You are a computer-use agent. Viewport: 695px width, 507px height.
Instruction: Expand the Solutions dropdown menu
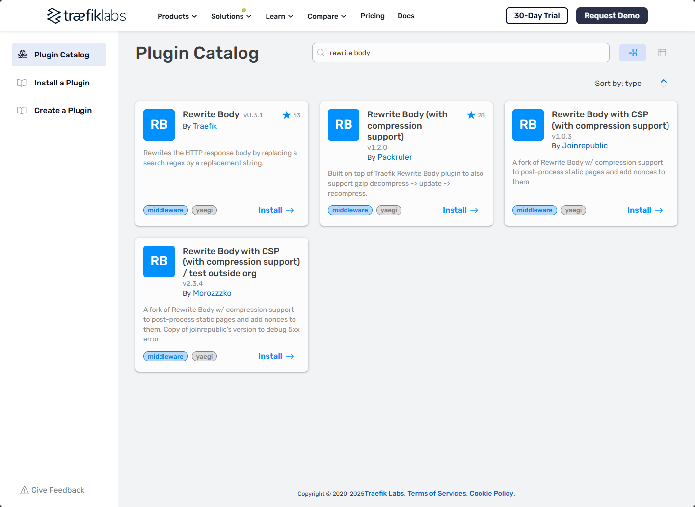pyautogui.click(x=231, y=16)
